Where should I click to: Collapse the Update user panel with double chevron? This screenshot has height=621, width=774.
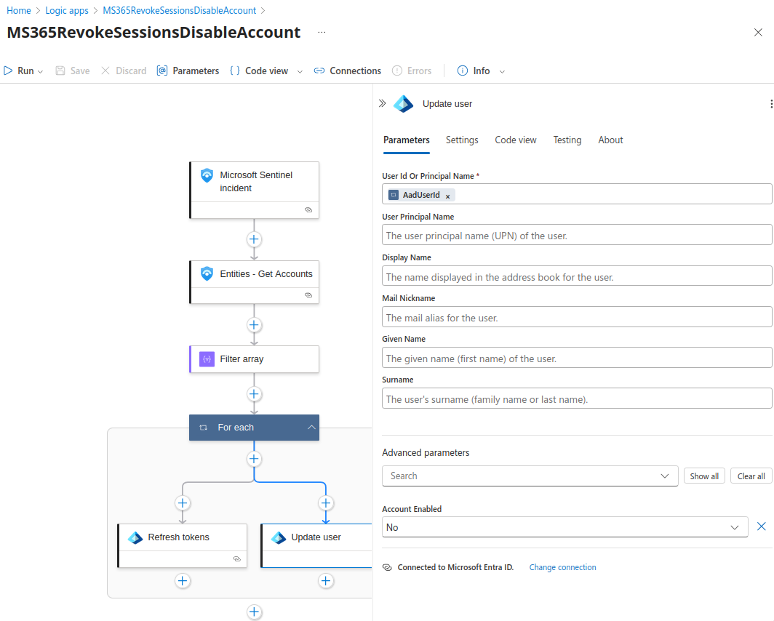pos(382,103)
